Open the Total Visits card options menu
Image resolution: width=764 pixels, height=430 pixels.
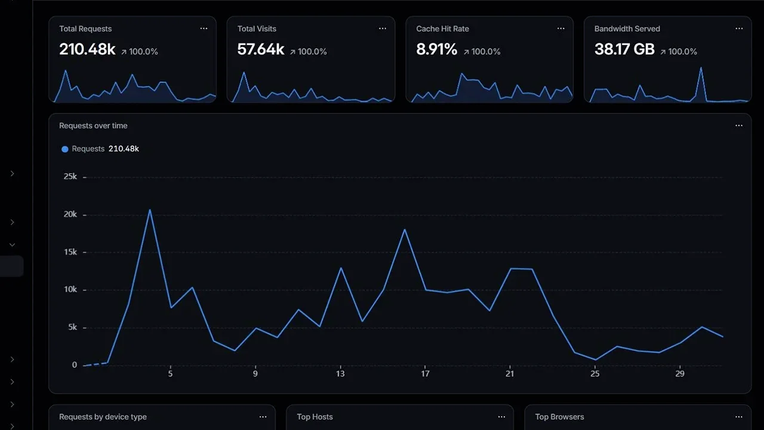pos(382,29)
